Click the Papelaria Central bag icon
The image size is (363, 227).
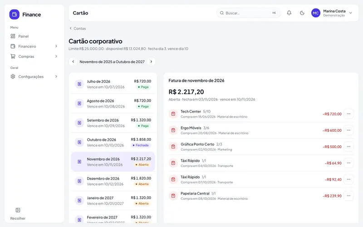coord(173,196)
